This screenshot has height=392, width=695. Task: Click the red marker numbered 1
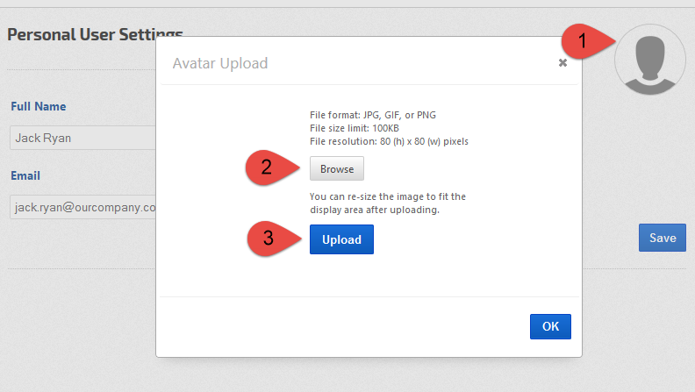[584, 40]
